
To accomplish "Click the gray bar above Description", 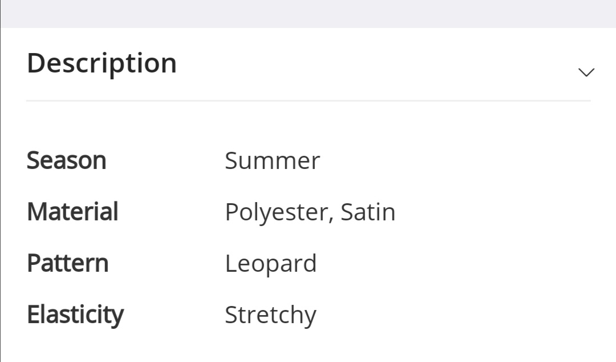I will pyautogui.click(x=308, y=14).
